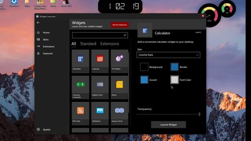This screenshot has width=251, height=141.
Task: Open the Counter-Strike desktop shortcut
Action: click(40, 4)
